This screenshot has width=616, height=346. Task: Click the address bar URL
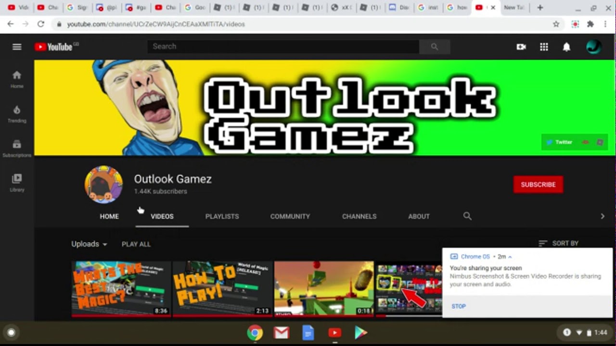click(x=156, y=24)
